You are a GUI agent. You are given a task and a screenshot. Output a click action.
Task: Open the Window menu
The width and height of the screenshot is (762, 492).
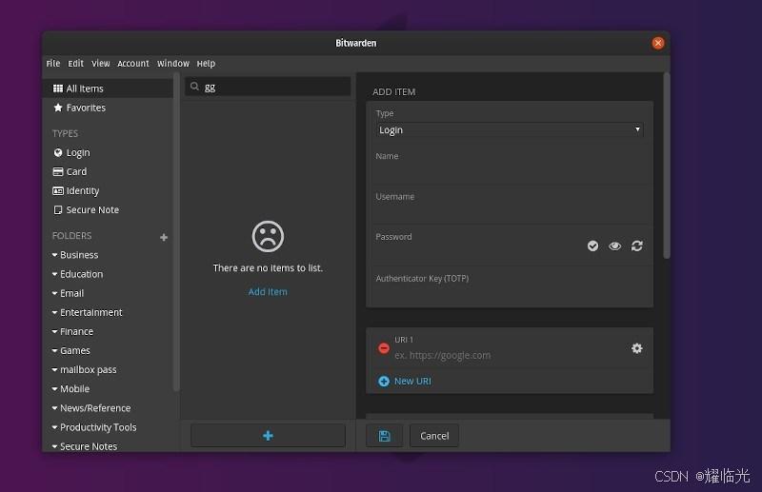point(173,63)
